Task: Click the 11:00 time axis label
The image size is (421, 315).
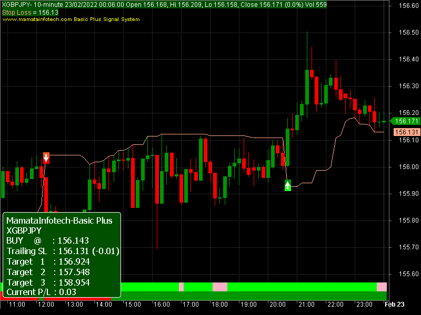Action: [17, 304]
